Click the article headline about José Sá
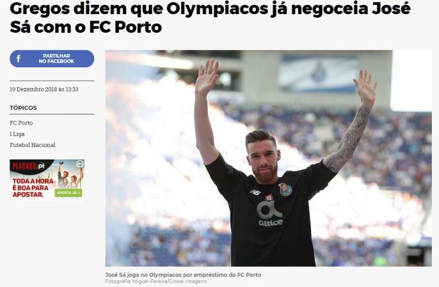Image resolution: width=439 pixels, height=287 pixels. coord(210,18)
